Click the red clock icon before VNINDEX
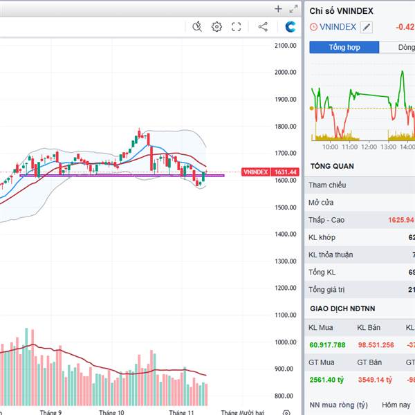Viewport: 415px width, 415px height. click(314, 27)
